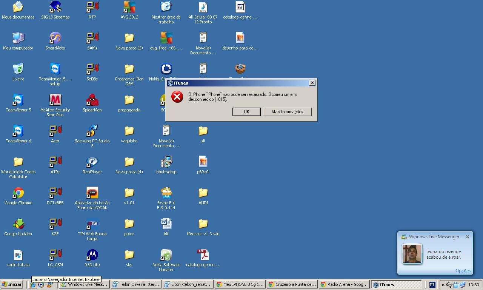Select the Alô Word document icon
The height and width of the screenshot is (290, 483).
coord(166,224)
